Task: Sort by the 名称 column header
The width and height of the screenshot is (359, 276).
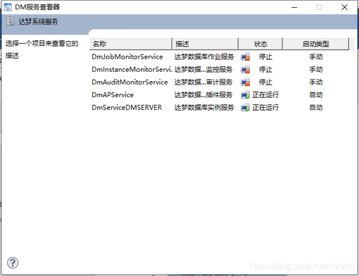Action: point(131,44)
